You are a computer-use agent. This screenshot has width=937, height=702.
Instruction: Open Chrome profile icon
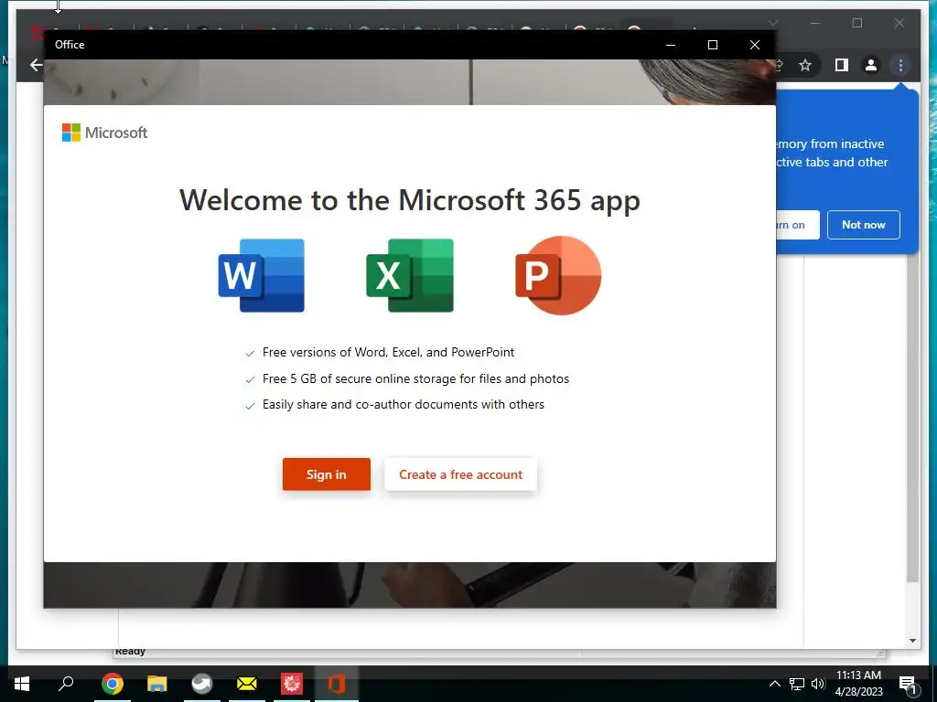[x=871, y=65]
